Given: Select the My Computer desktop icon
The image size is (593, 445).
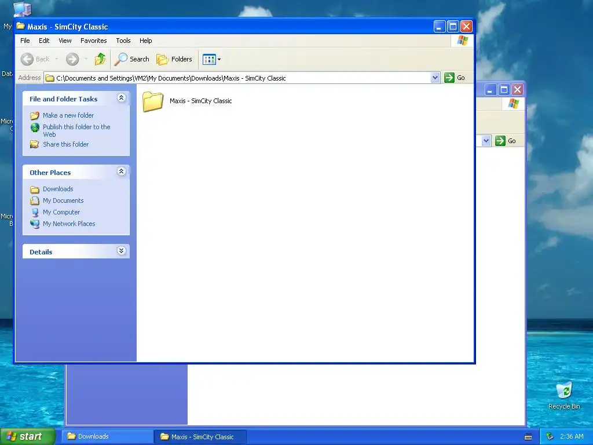Looking at the screenshot, I should click(x=22, y=9).
